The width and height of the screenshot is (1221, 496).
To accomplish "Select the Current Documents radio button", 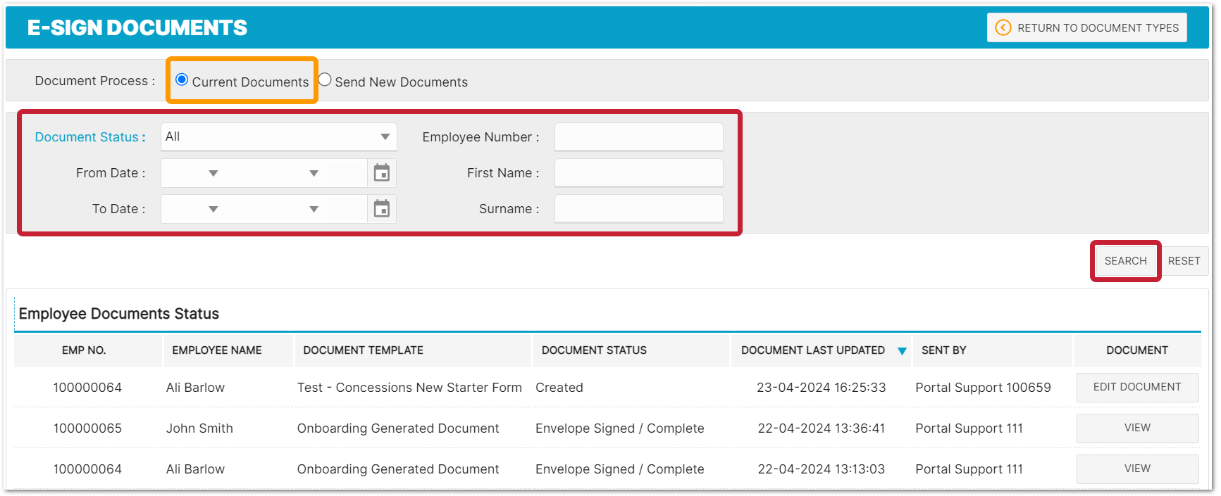I will (x=182, y=80).
